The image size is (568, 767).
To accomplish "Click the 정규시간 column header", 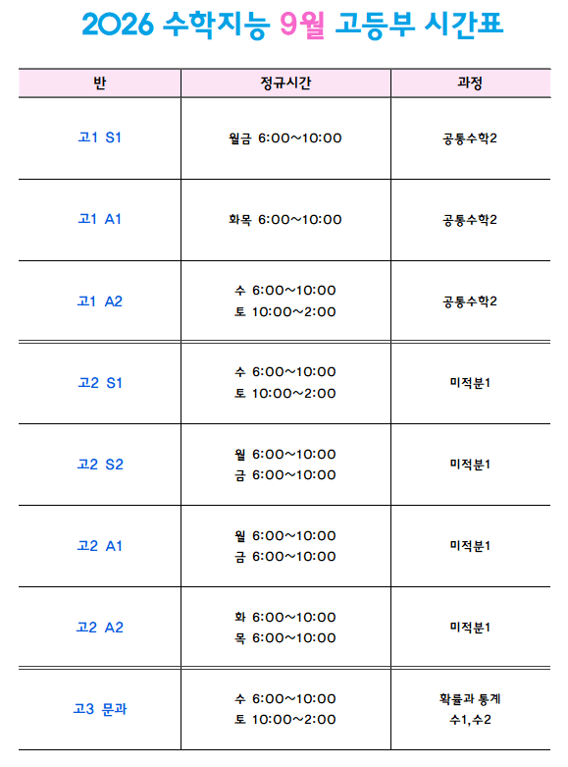I will 285,83.
